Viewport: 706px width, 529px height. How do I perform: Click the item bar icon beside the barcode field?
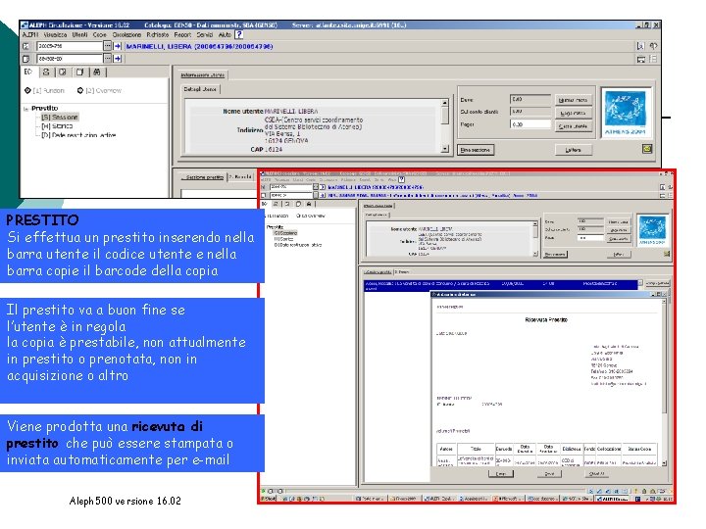tap(26, 59)
